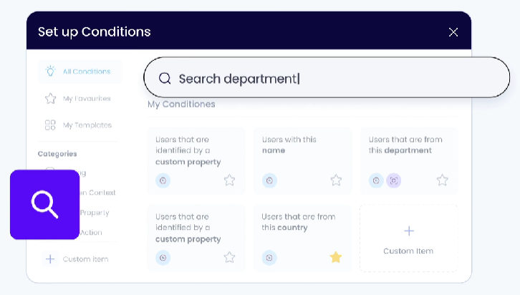Open My Templates section
Viewport: 520px width, 295px height.
pyautogui.click(x=78, y=125)
